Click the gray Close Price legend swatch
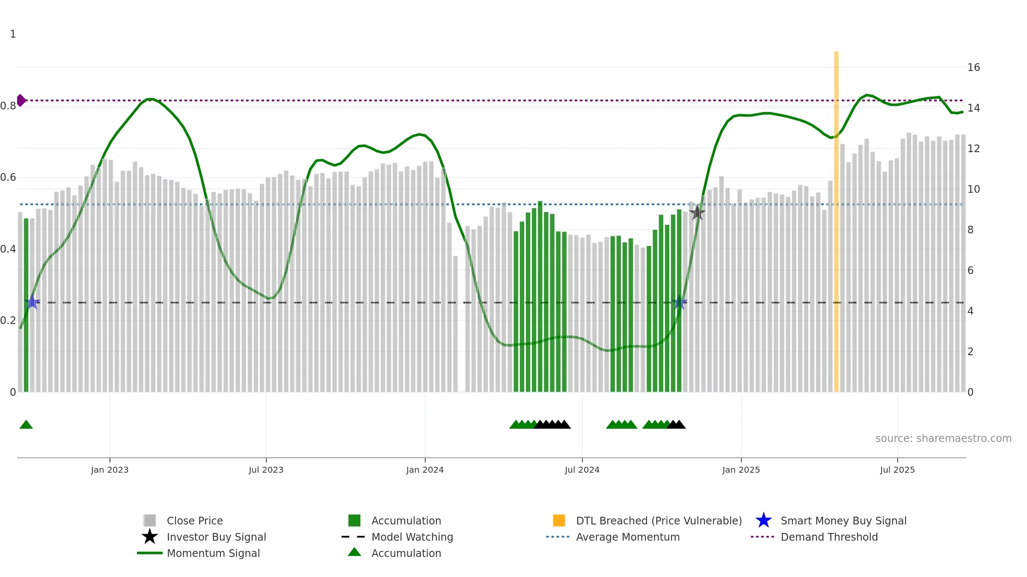Screen dimensions: 1027x577 tap(150, 521)
